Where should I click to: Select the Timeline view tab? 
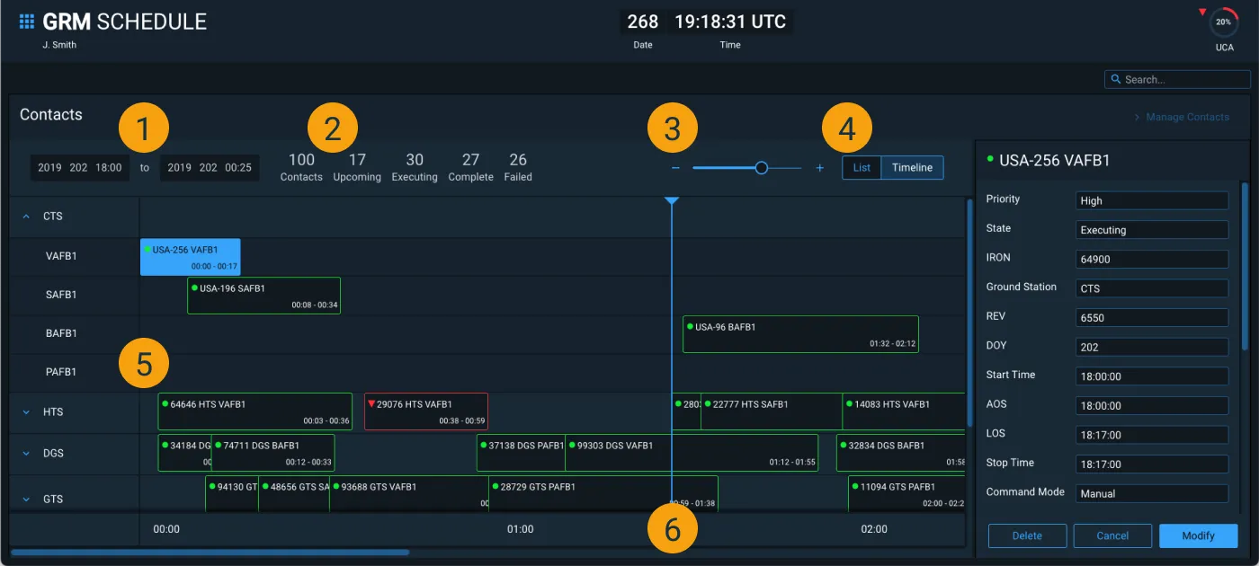(912, 167)
